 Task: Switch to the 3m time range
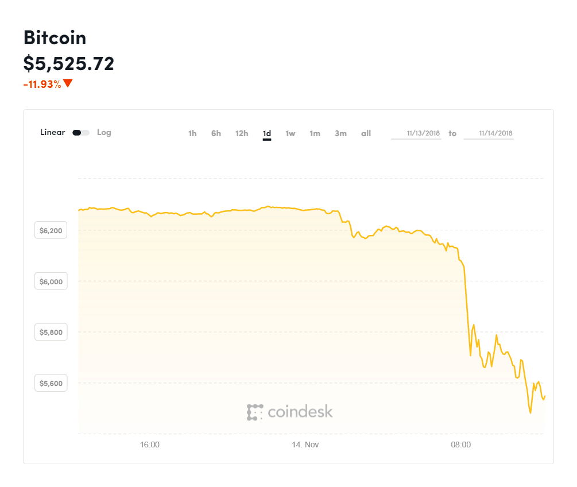click(x=340, y=133)
